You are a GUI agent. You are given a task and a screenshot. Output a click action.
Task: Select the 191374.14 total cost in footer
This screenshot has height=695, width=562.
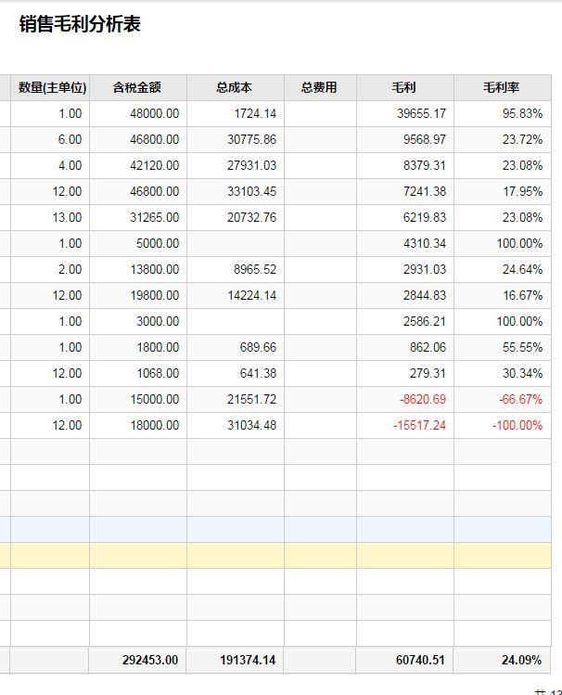tap(236, 660)
